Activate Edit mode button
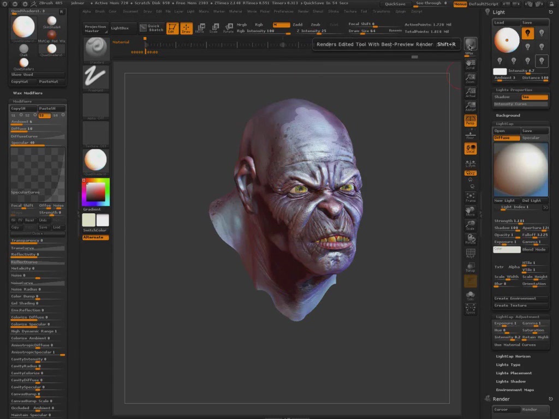This screenshot has height=419, width=559. [172, 28]
